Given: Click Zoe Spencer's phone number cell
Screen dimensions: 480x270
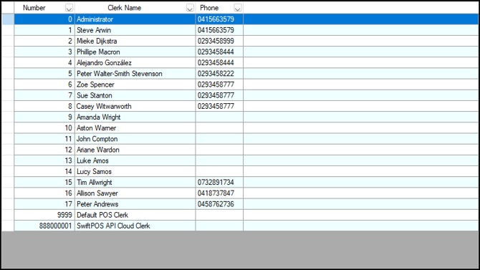Looking at the screenshot, I should (219, 85).
